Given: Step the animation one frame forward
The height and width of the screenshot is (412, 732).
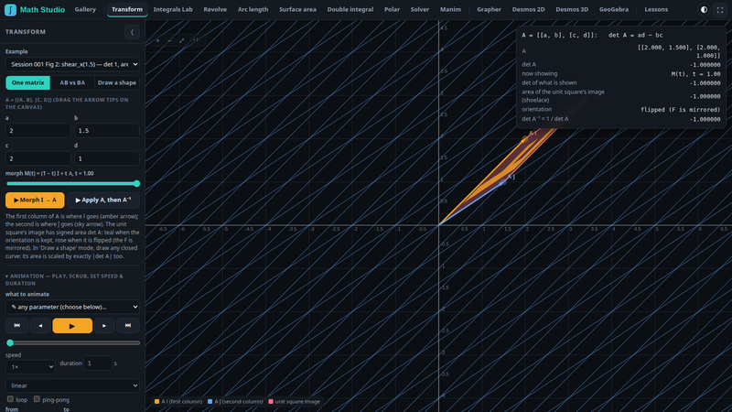Looking at the screenshot, I should point(104,326).
